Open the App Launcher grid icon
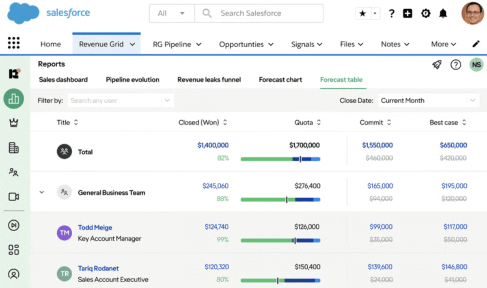 [14, 43]
